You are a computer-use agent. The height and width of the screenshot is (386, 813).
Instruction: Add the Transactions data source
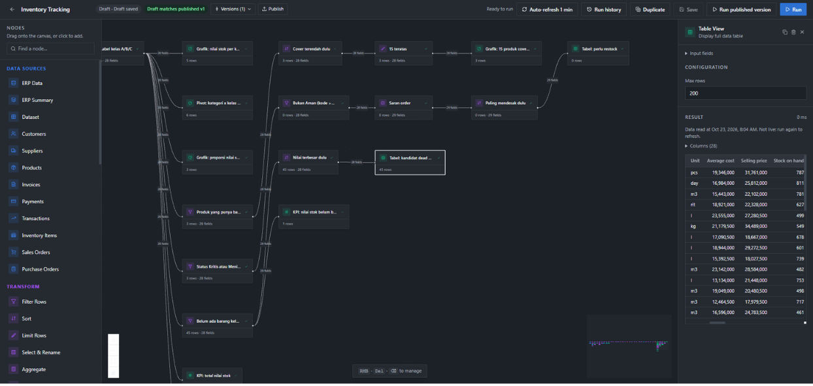tap(50, 218)
